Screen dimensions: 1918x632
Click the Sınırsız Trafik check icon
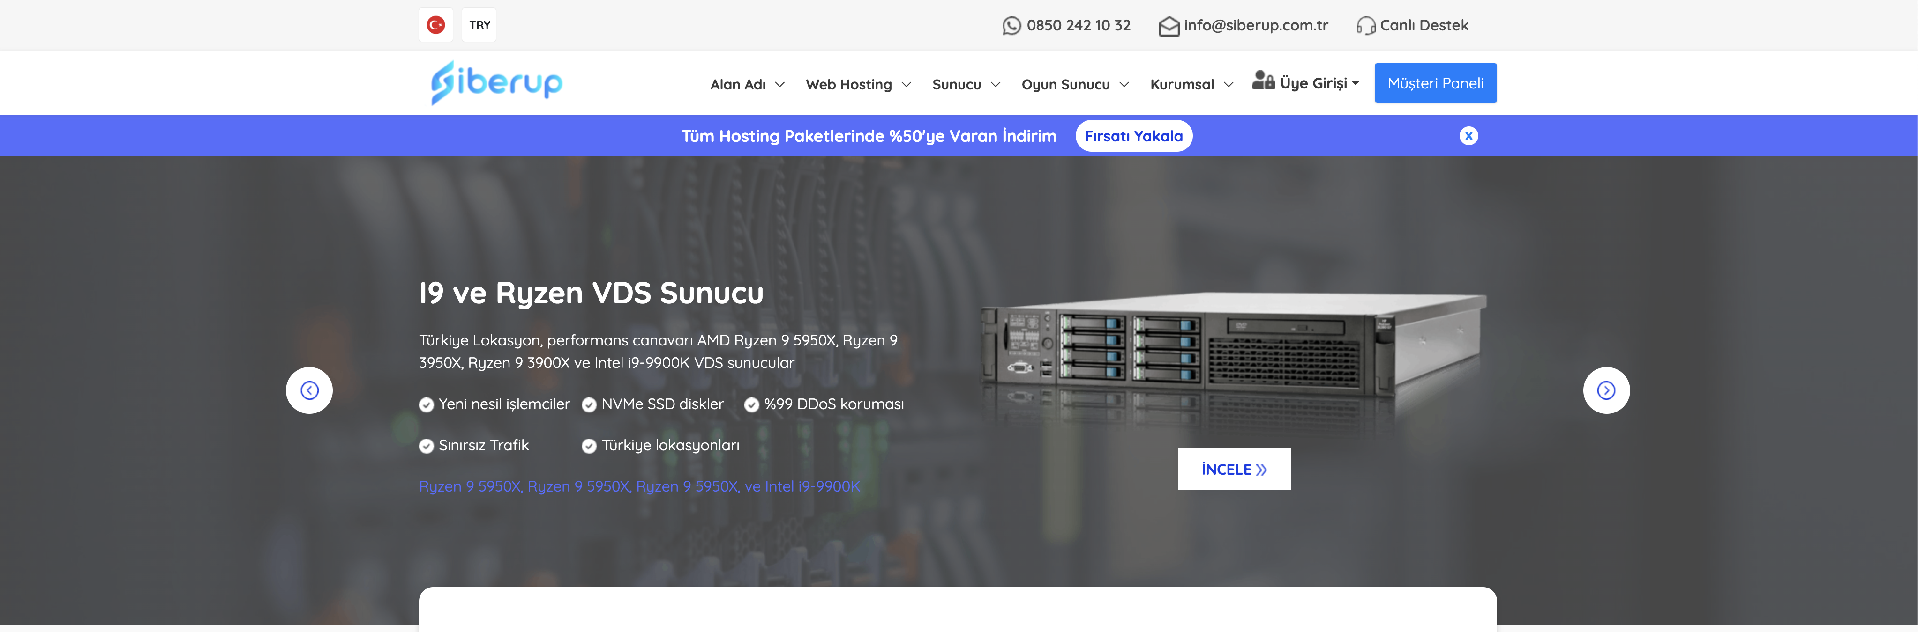point(427,446)
